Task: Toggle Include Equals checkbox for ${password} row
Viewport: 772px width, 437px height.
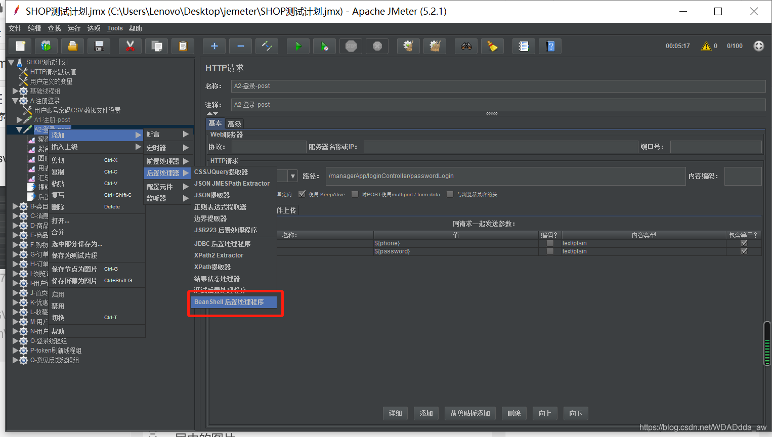Action: click(744, 251)
